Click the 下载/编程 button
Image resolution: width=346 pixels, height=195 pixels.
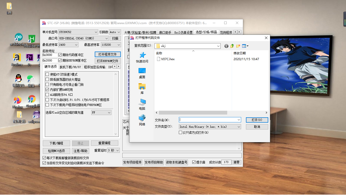point(56,143)
